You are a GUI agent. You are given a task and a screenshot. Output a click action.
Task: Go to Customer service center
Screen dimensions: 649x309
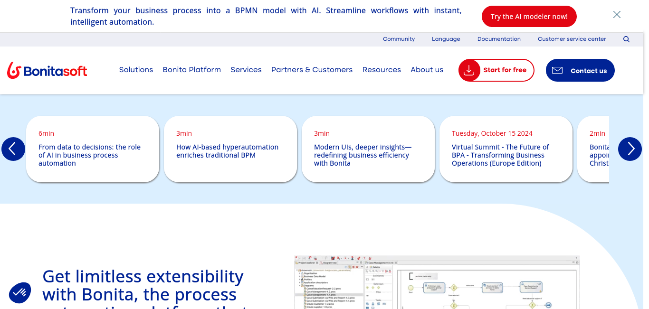pos(572,39)
